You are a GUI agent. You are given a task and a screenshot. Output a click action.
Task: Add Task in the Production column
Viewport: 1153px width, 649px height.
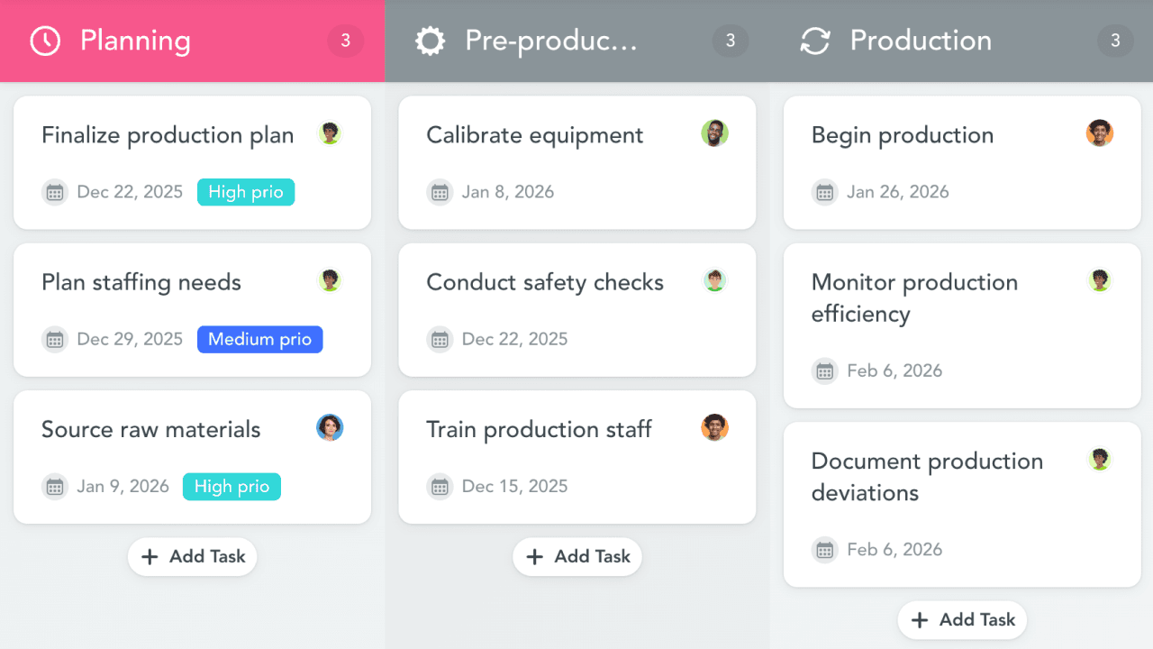962,620
